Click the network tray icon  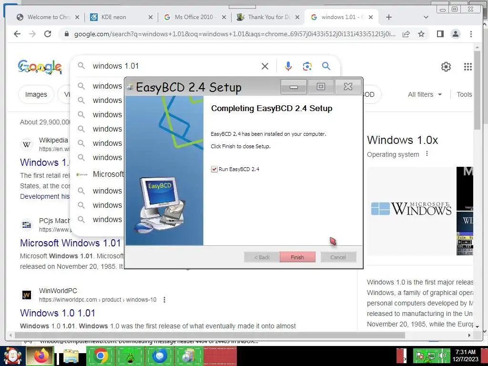pyautogui.click(x=431, y=356)
